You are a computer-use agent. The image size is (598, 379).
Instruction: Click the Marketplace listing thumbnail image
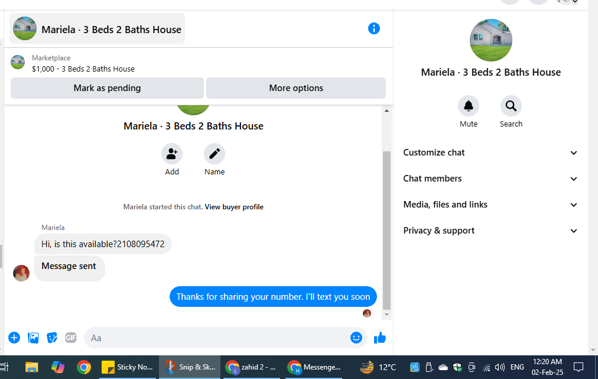point(18,62)
